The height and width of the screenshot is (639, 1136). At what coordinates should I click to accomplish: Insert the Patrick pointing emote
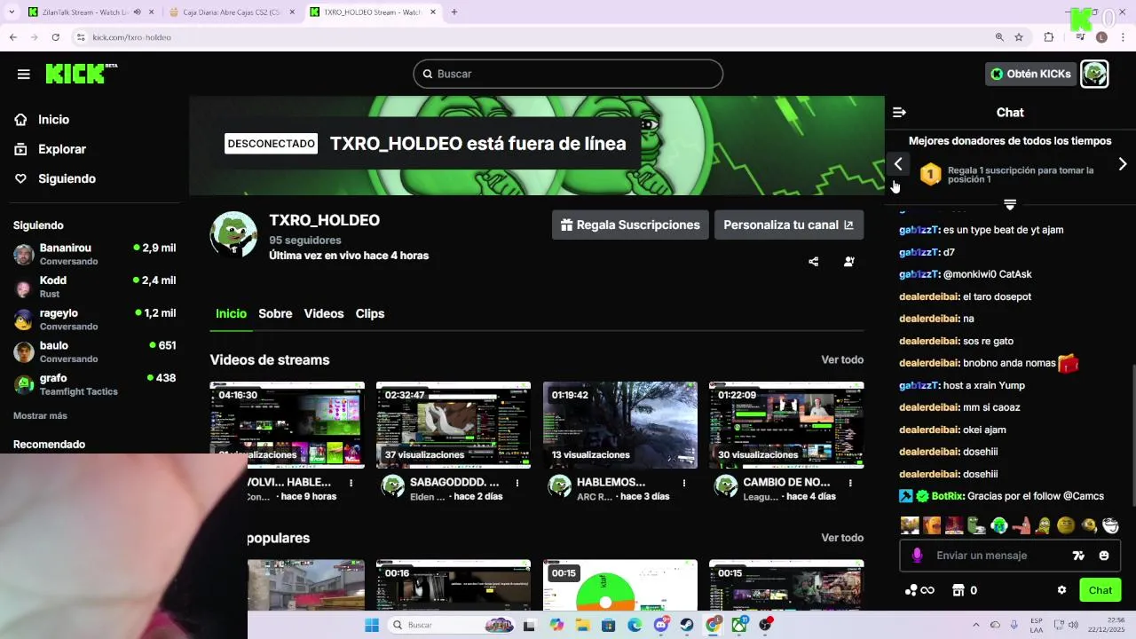[x=1022, y=525]
